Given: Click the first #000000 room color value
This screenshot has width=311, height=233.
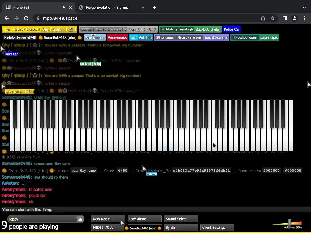Looking at the screenshot, I should [x=271, y=171].
